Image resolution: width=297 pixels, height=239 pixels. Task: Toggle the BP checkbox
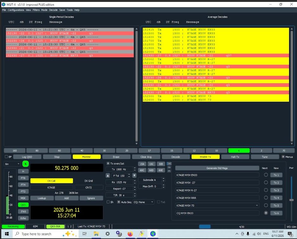pyautogui.click(x=6, y=157)
